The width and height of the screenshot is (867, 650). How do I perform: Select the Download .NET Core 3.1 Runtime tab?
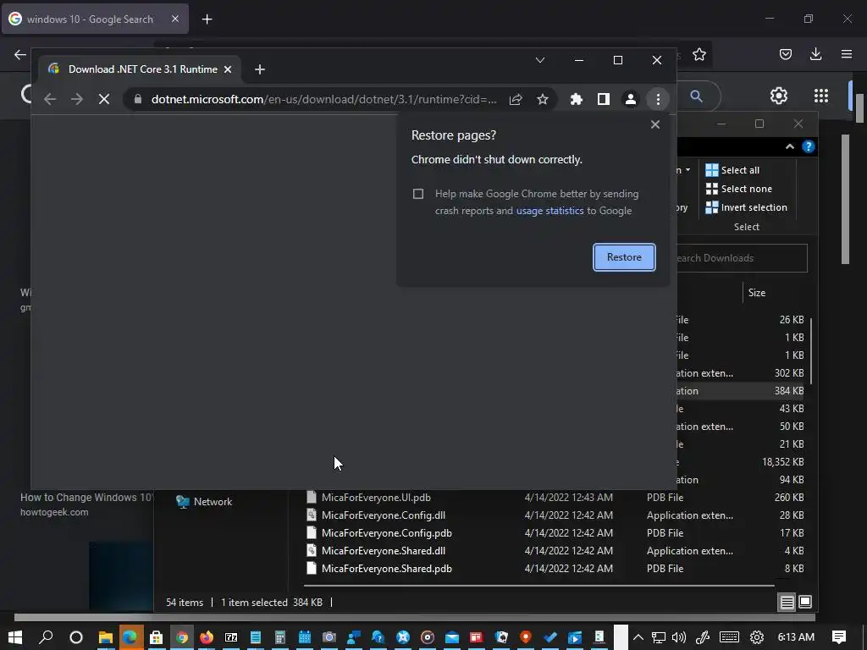[x=141, y=69]
